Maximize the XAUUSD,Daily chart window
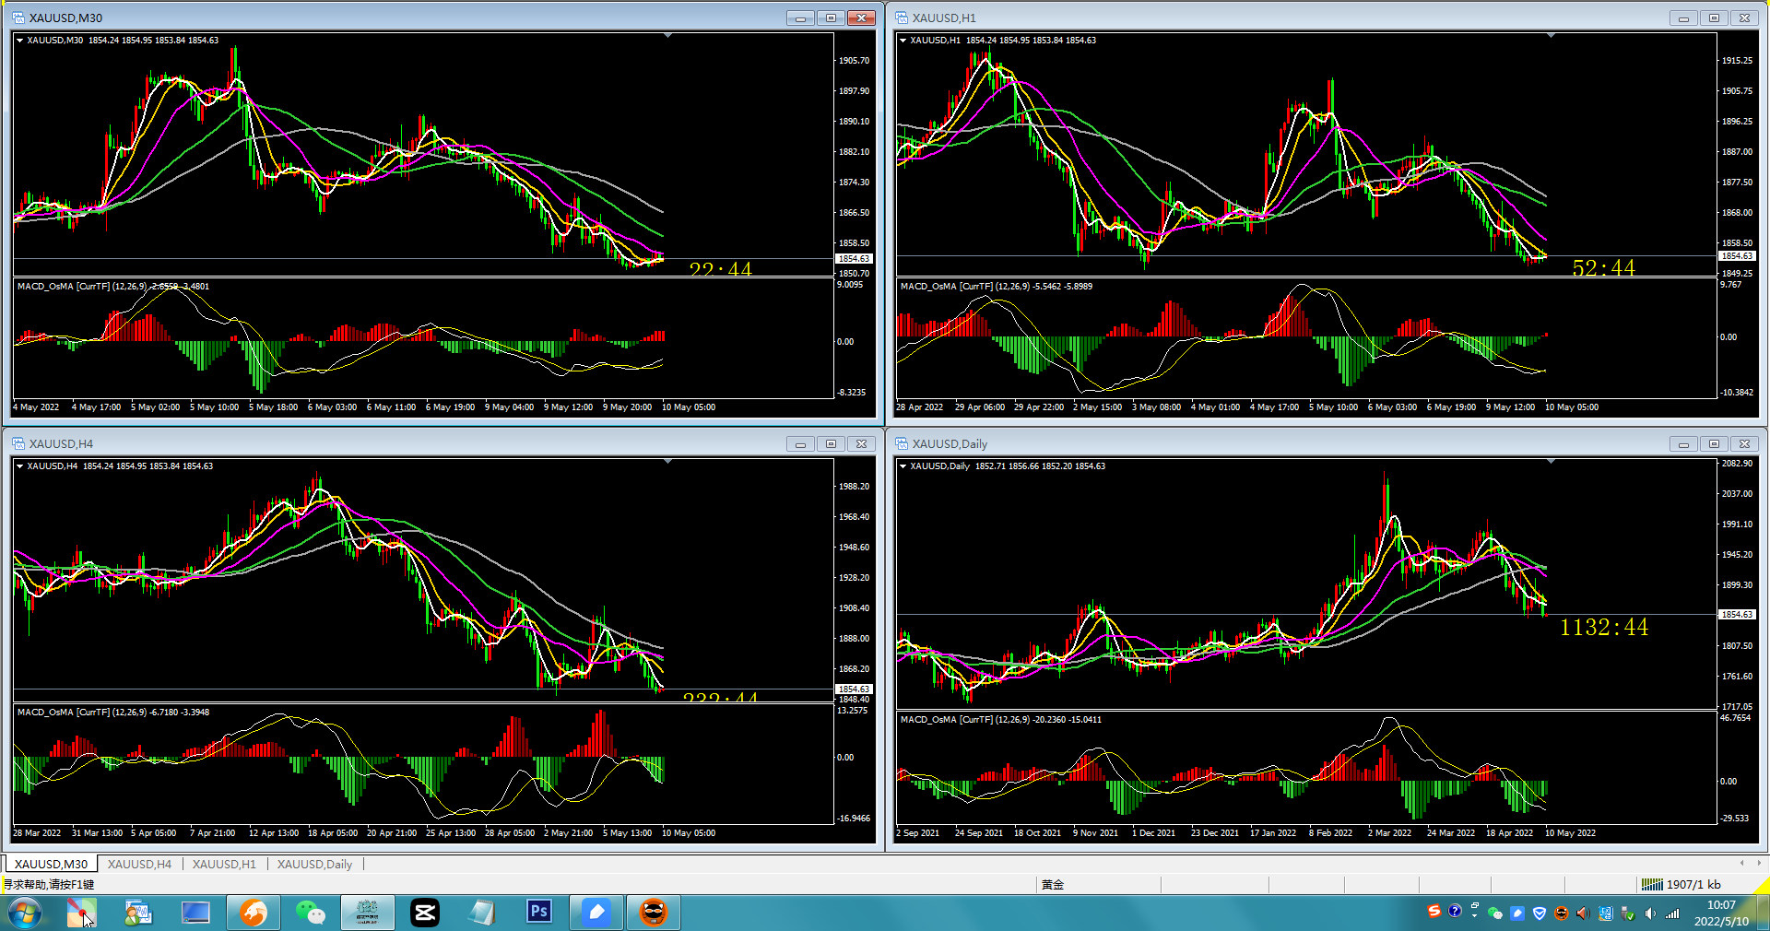This screenshot has width=1770, height=931. [x=1714, y=443]
